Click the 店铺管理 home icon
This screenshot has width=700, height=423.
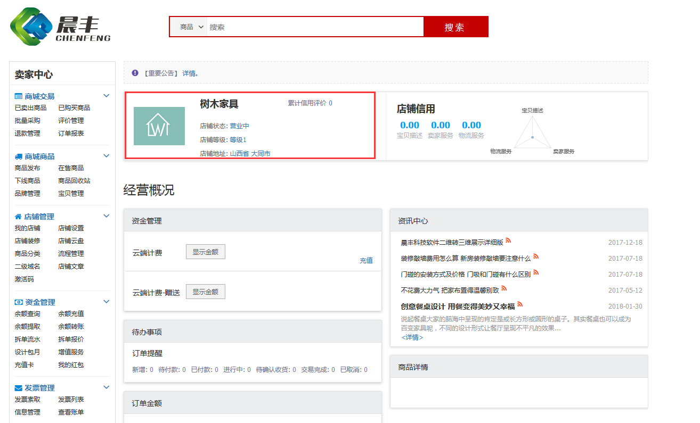coord(18,217)
